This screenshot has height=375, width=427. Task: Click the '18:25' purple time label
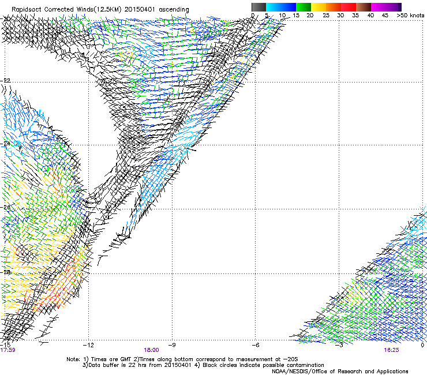[391, 350]
